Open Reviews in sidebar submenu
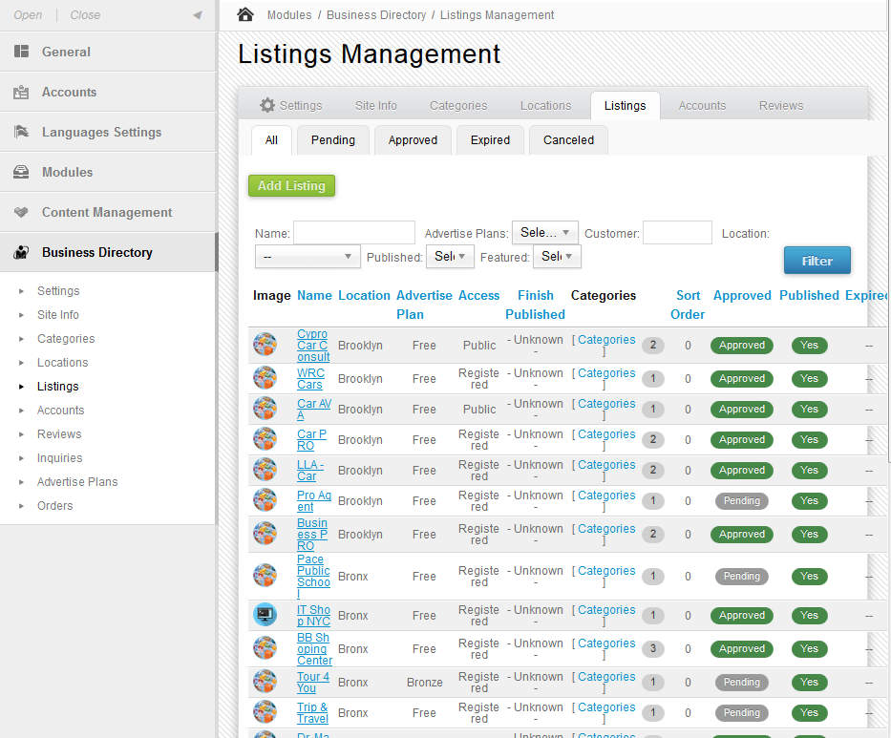 pyautogui.click(x=59, y=433)
